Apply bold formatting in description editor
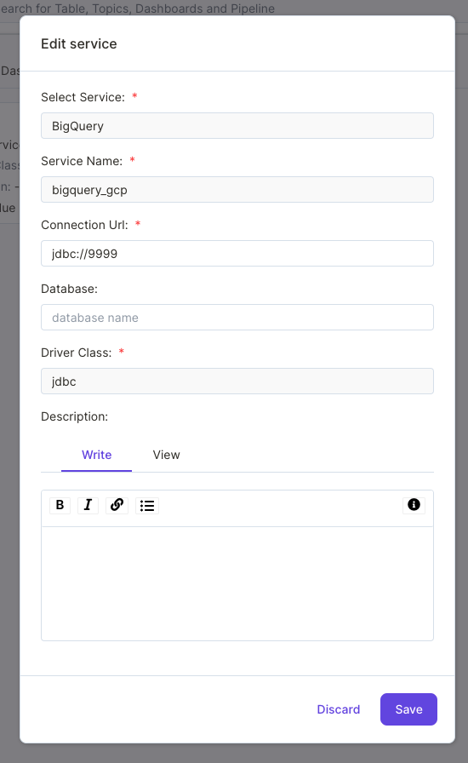468x763 pixels. [x=60, y=505]
